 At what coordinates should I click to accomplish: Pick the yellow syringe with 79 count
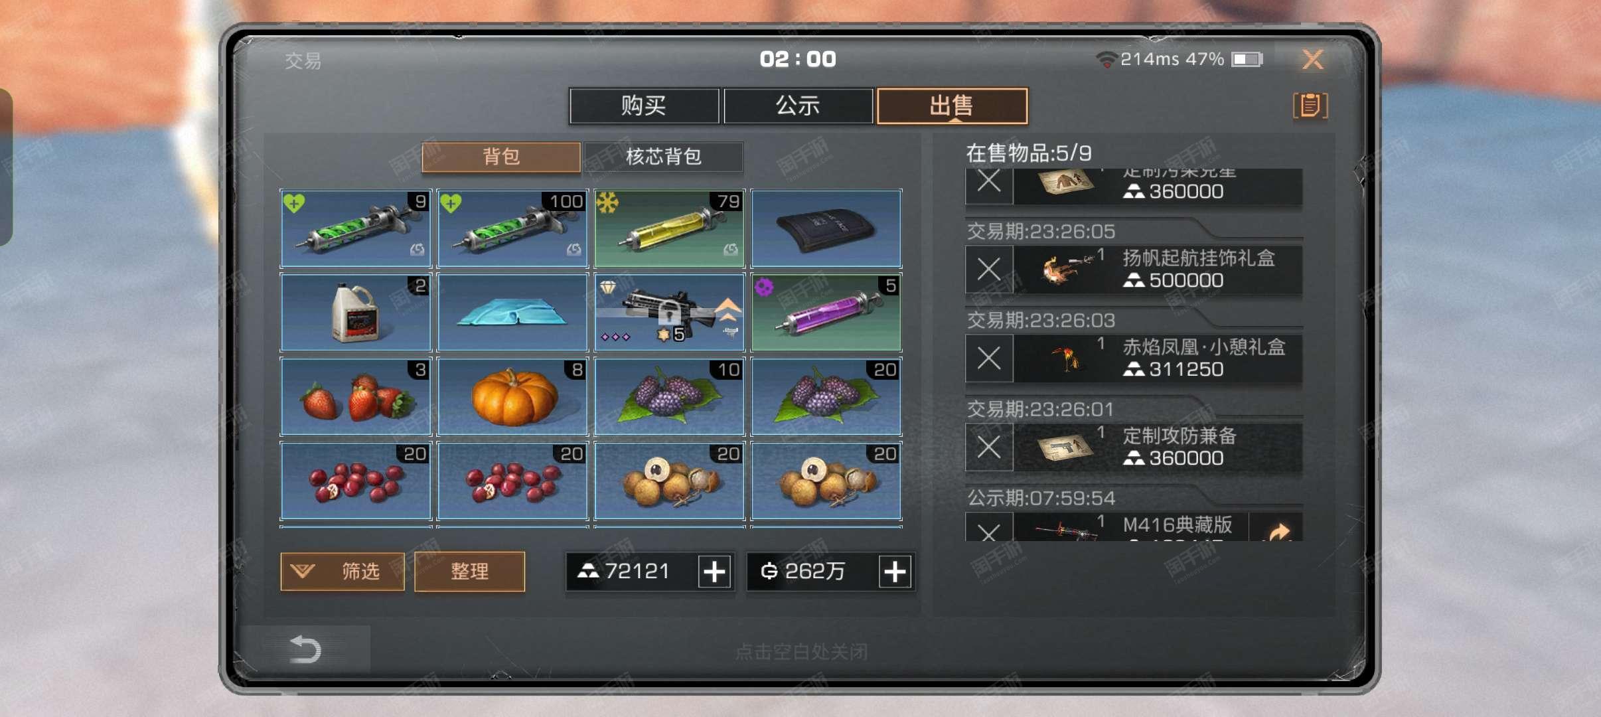[x=669, y=228]
